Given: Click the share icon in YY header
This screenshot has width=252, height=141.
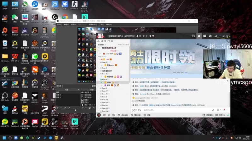Looking at the screenshot, I should (x=150, y=36).
